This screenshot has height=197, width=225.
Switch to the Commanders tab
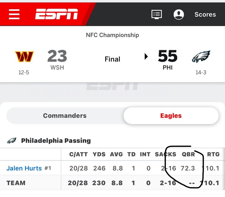point(65,116)
